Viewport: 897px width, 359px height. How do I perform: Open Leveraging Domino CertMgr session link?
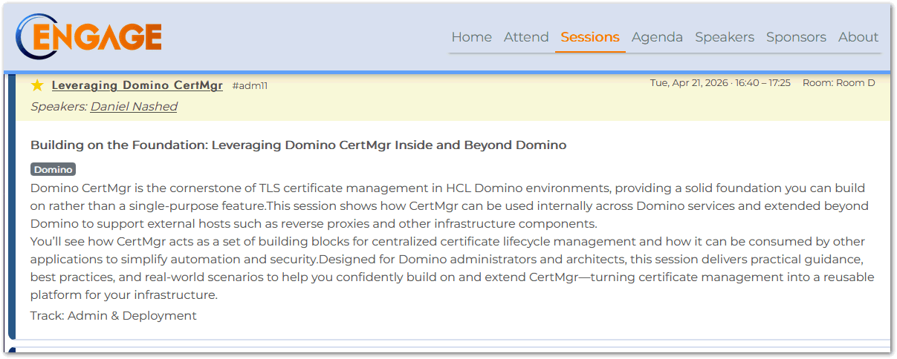point(137,85)
